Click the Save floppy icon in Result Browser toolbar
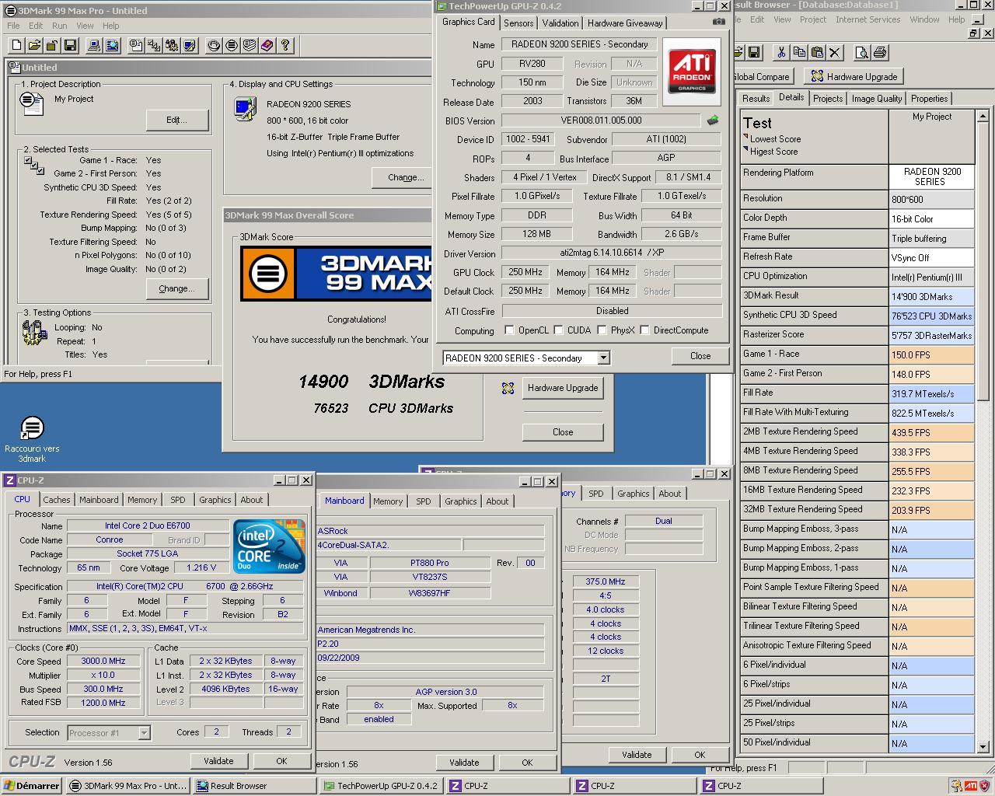995x796 pixels. [x=753, y=52]
